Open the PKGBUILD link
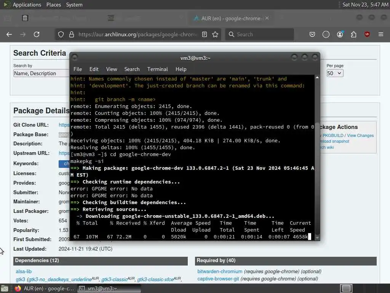390x293 pixels. coord(333,135)
